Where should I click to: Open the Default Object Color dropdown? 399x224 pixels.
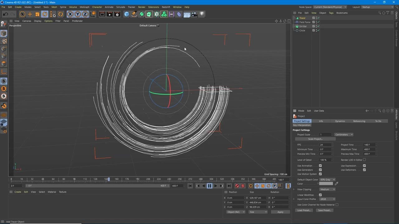pos(327,180)
